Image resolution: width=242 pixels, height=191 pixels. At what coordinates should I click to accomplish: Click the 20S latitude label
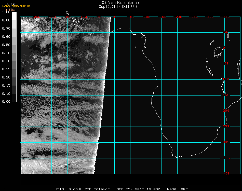click(x=226, y=111)
